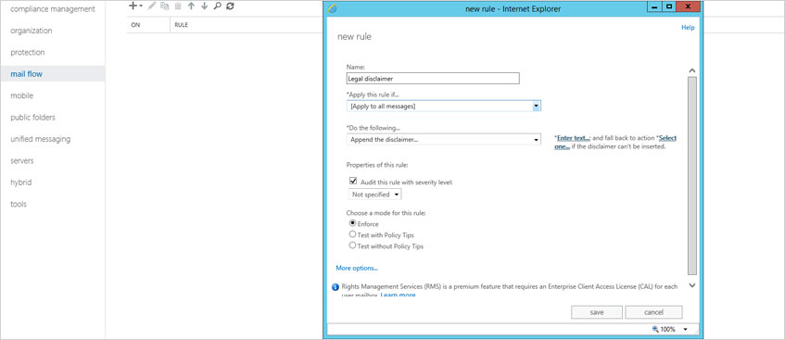Click the Internet Explorer logo in title bar

point(333,8)
